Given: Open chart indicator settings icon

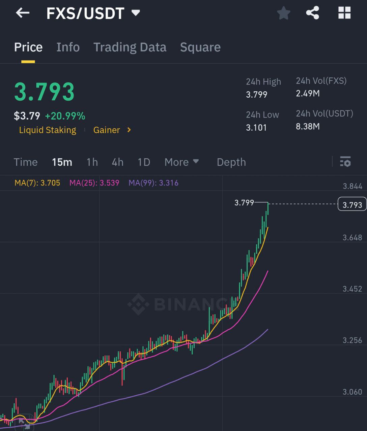Looking at the screenshot, I should (x=345, y=162).
